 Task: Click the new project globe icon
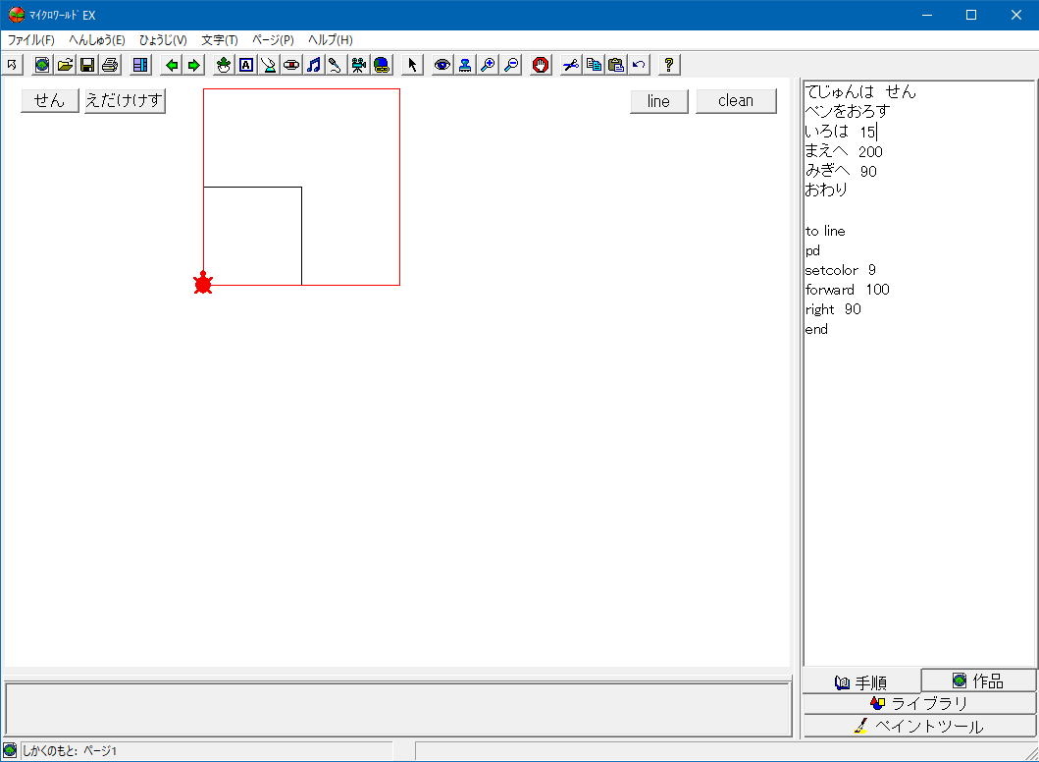point(42,65)
